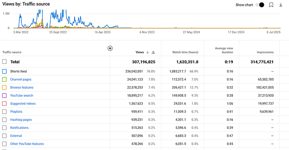Click the 6 Nov 2023 chart marker
289x150 pixels.
[x=147, y=32]
